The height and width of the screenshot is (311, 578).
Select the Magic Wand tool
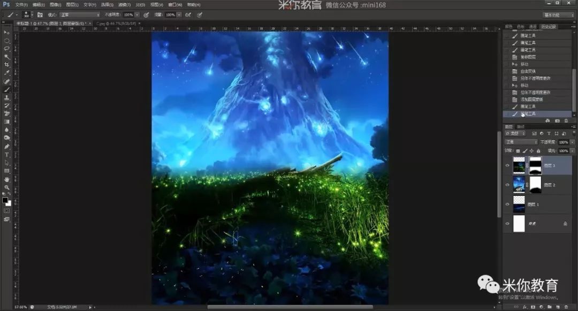pyautogui.click(x=6, y=57)
